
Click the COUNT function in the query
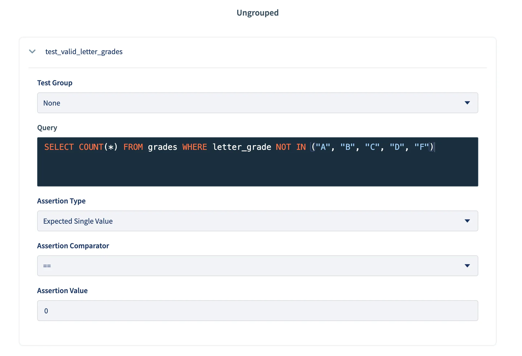[x=91, y=147]
